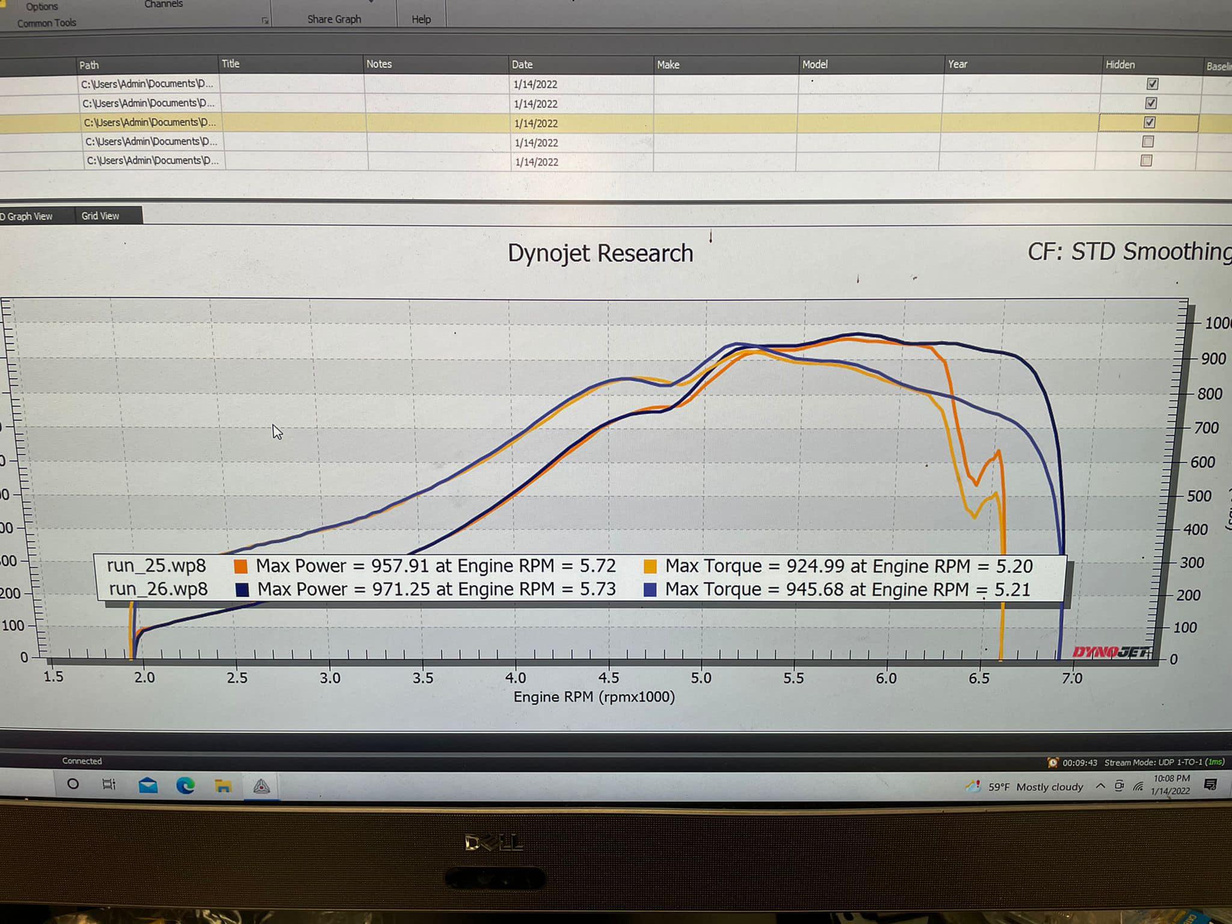Image resolution: width=1232 pixels, height=924 pixels.
Task: Click 'Max Power = 957.91' legend text
Action: point(342,566)
